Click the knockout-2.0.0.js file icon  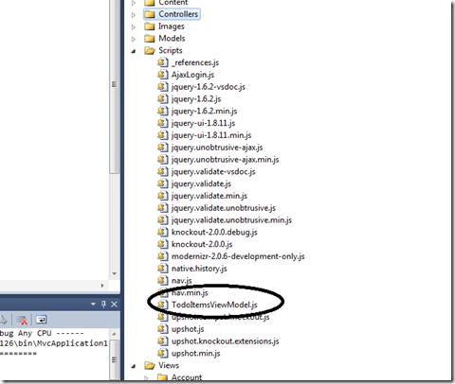point(162,244)
